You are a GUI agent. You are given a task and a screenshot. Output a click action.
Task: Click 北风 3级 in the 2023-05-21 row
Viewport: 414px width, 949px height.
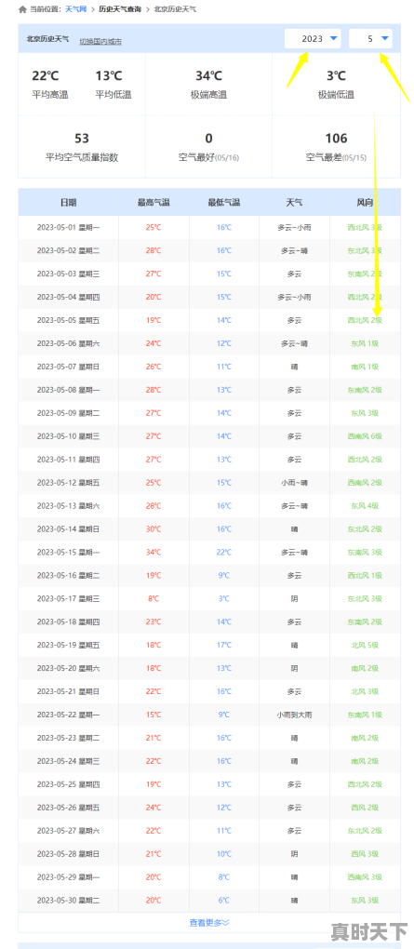pos(365,692)
